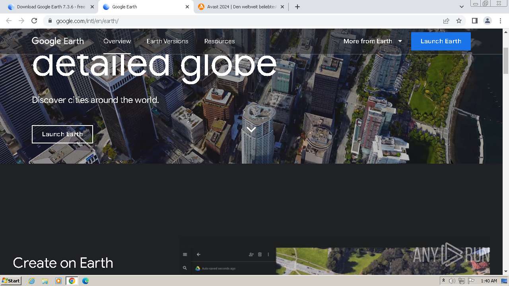Share this page icon

tap(446, 21)
